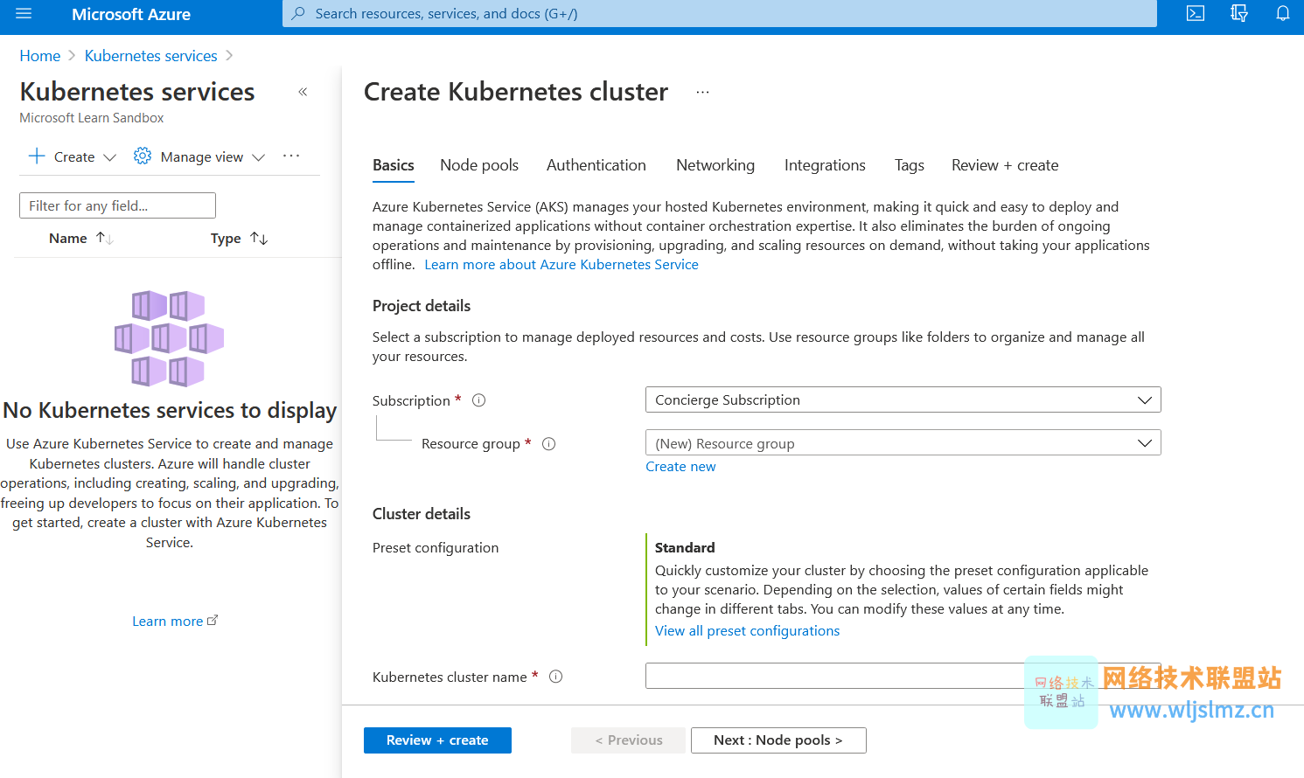Open the notifications bell
This screenshot has height=778, width=1304.
pos(1283,14)
